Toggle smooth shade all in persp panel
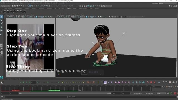This screenshot has width=178, height=100. coord(86,17)
